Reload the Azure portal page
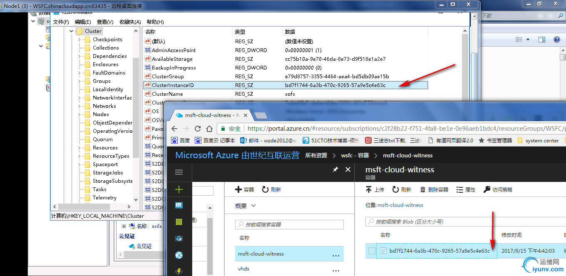This screenshot has height=276, width=566. tap(198, 129)
